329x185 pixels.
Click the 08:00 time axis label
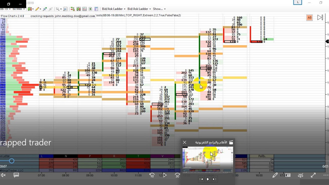66,175
